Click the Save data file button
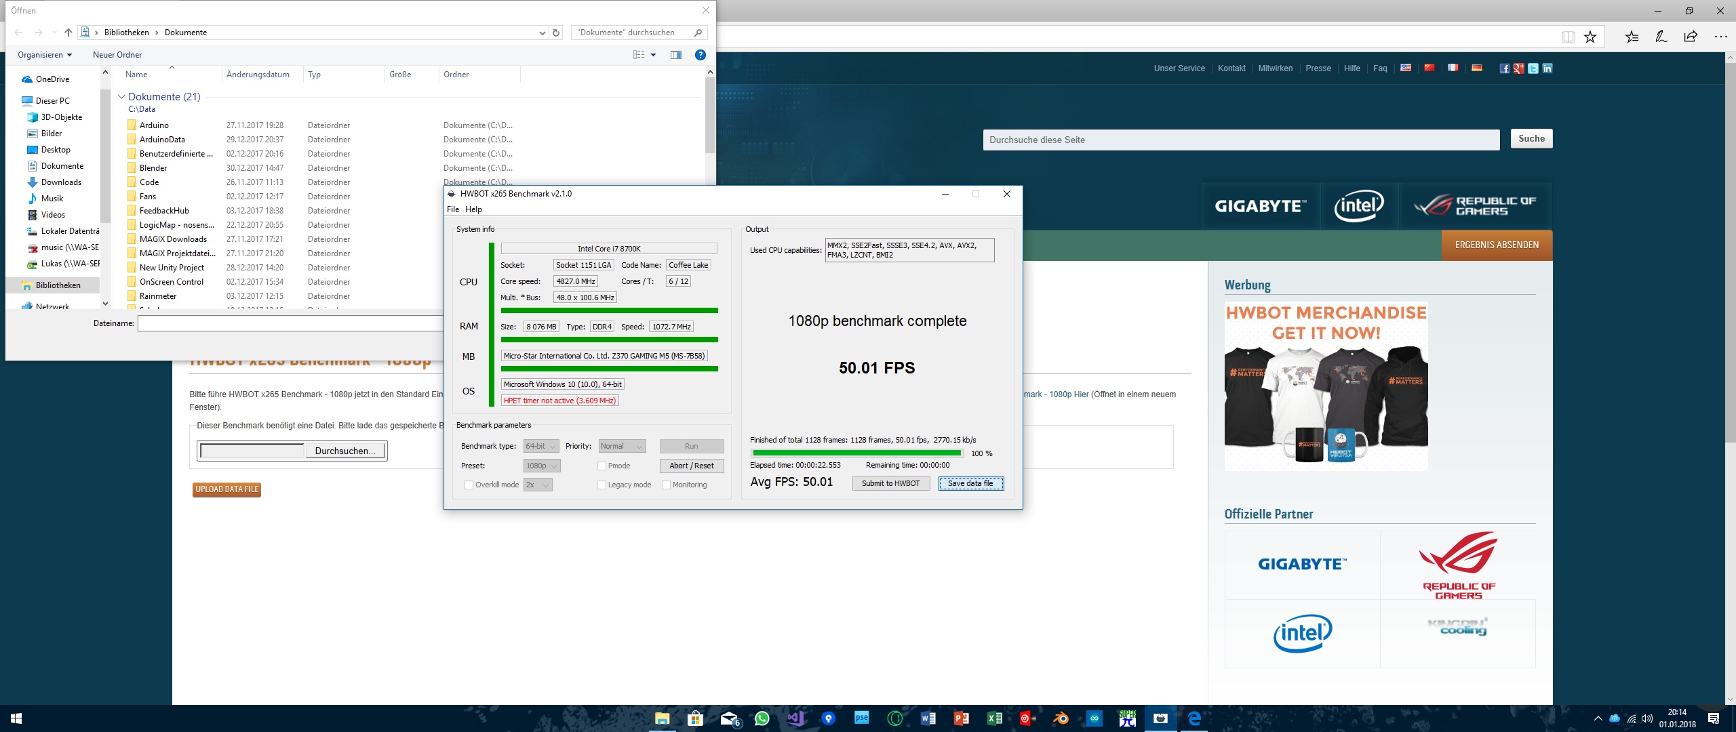The width and height of the screenshot is (1736, 732). [x=970, y=483]
